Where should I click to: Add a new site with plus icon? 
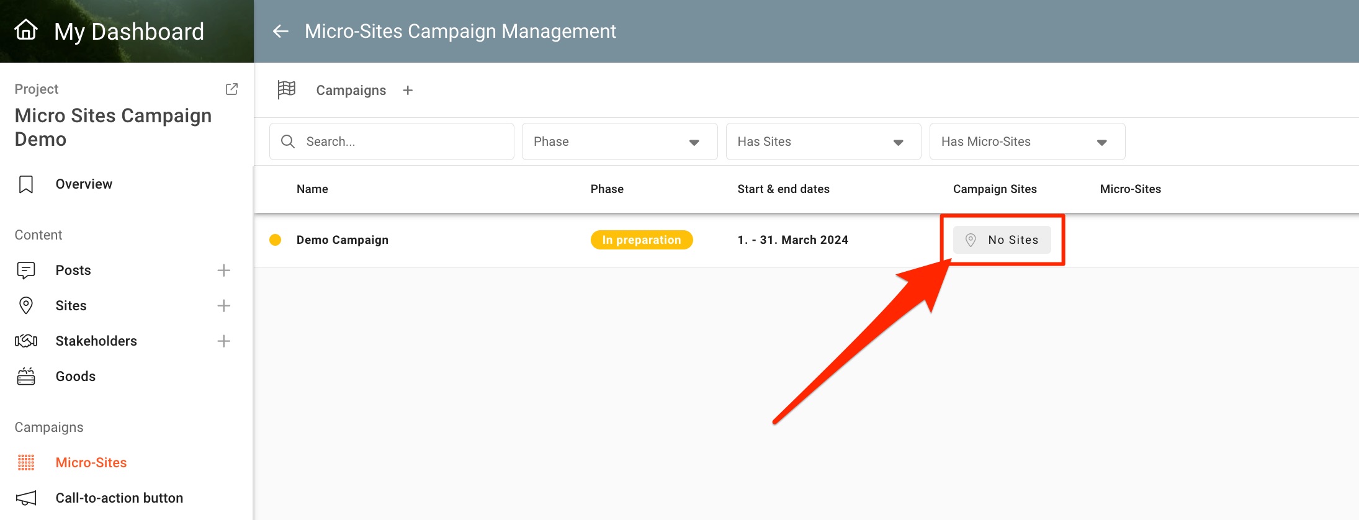point(224,306)
